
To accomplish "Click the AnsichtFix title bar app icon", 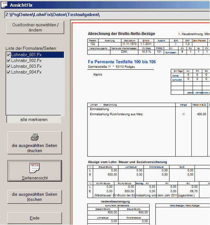I will 4,5.
